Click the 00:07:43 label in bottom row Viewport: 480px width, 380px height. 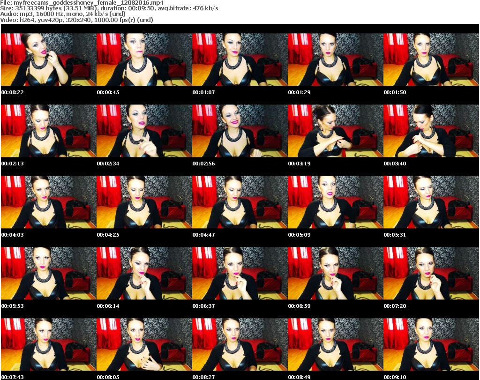point(13,377)
